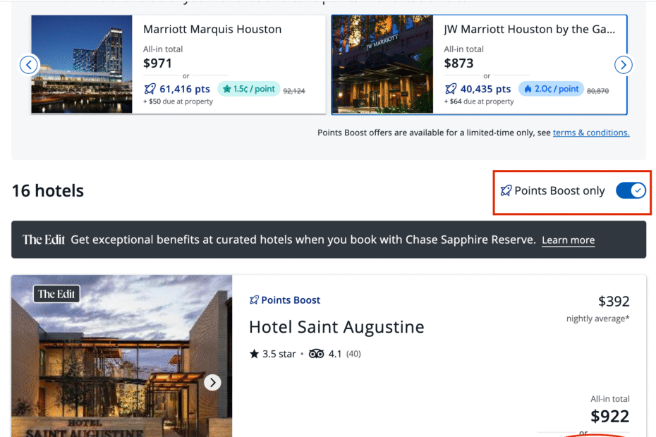Click rocket icon beside Points Boost only

[506, 191]
